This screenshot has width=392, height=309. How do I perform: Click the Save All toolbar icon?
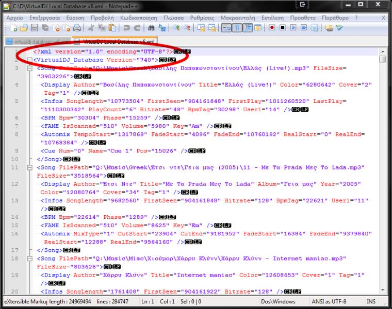(x=45, y=28)
